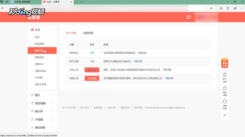Open 问题咨询 headset icon
This screenshot has height=137, width=245.
225,102
